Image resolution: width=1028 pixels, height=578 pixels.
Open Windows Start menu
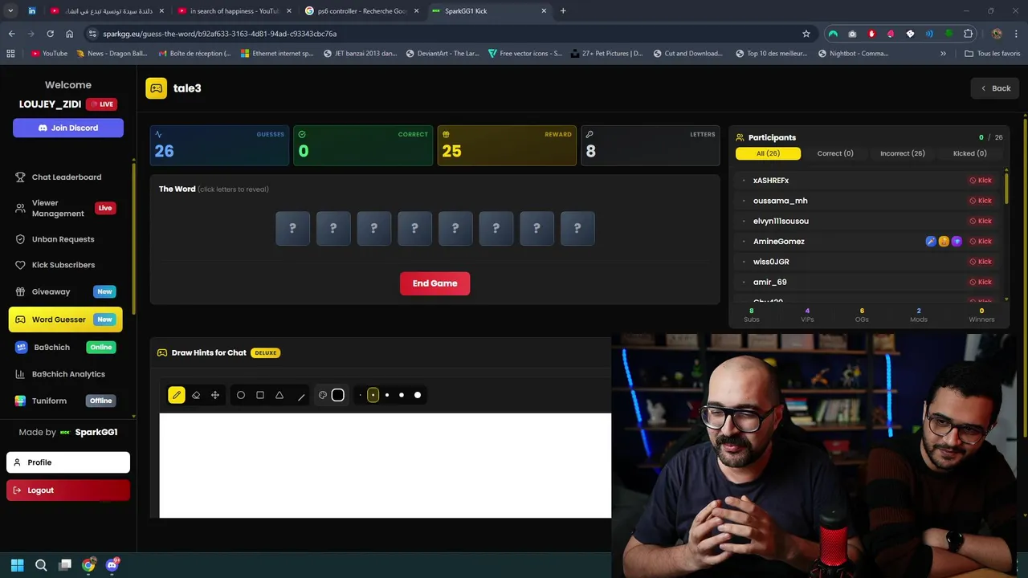17,565
